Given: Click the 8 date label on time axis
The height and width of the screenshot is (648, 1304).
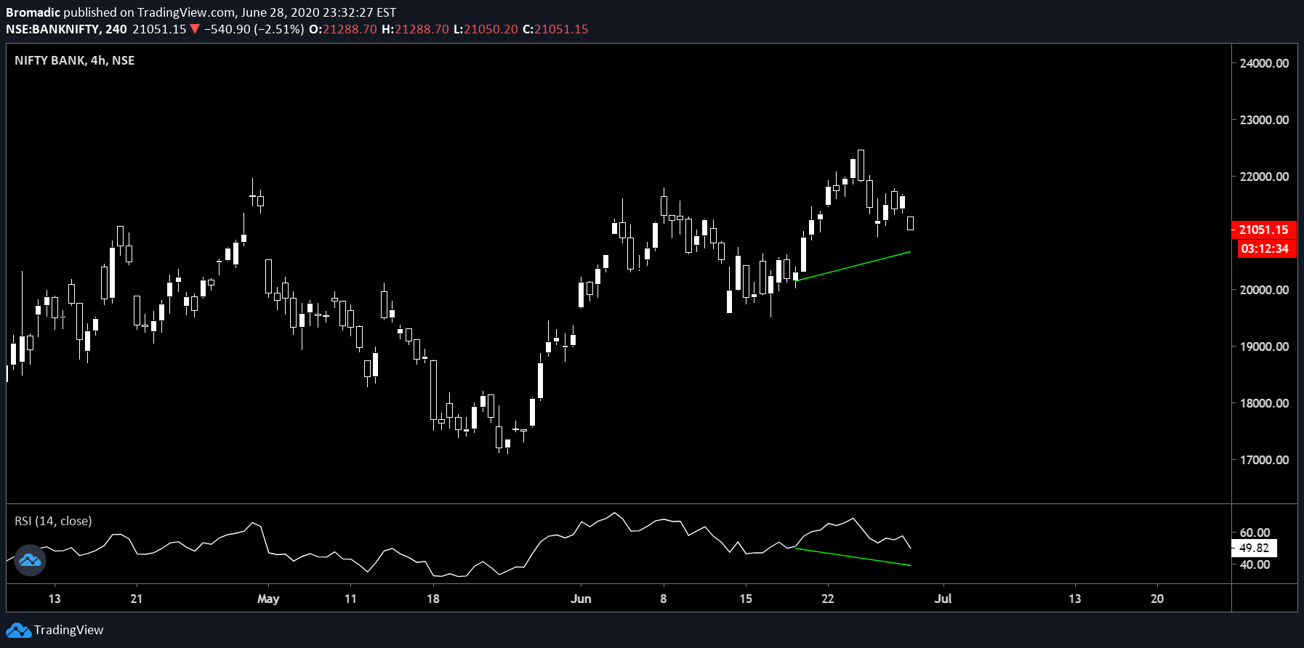Looking at the screenshot, I should tap(663, 599).
